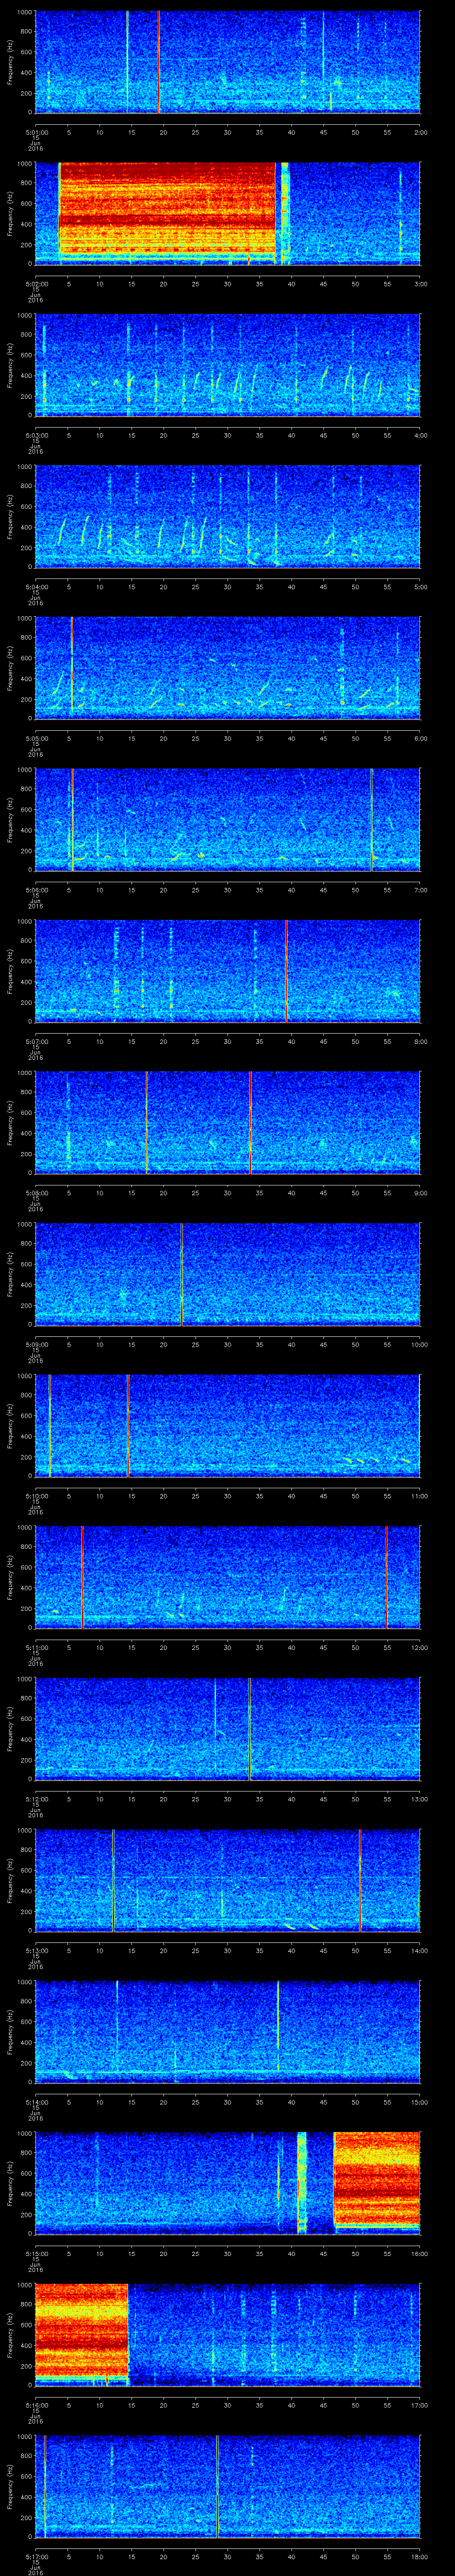Click 'Frequency (Hz)' axis label of 5:01:00 panel
Image resolution: width=455 pixels, height=2576 pixels.
click(x=10, y=62)
